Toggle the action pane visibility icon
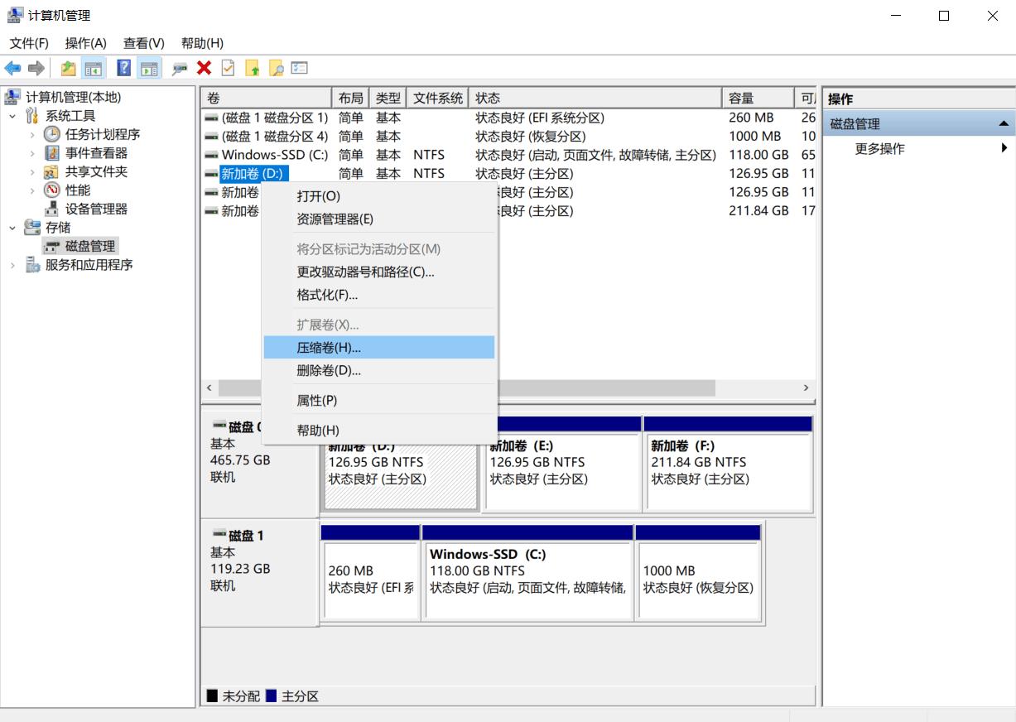1016x722 pixels. [148, 68]
